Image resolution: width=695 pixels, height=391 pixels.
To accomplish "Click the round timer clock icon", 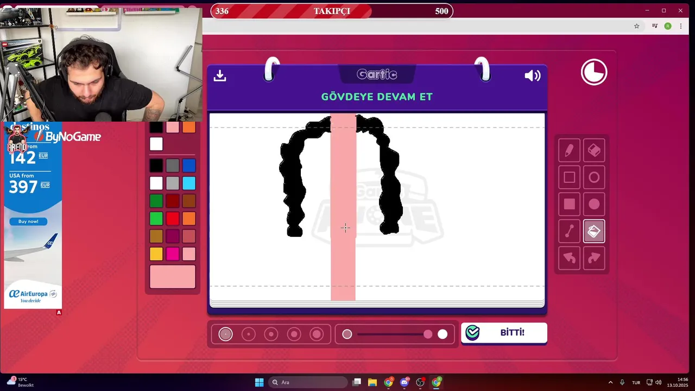I will 594,72.
